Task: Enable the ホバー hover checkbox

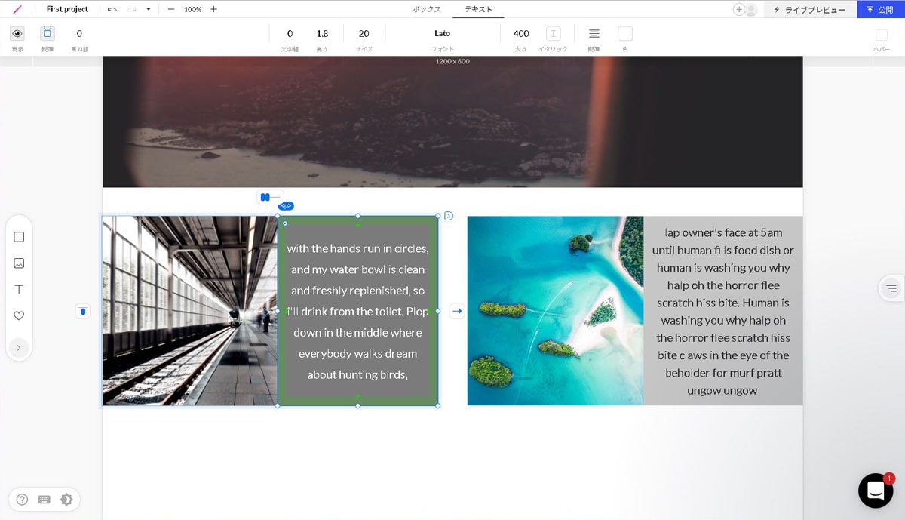Action: (881, 35)
